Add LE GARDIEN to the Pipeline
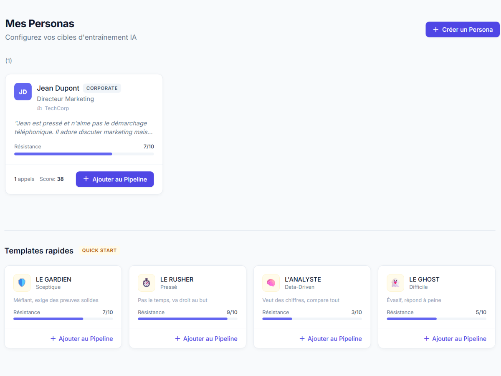This screenshot has height=376, width=501. [82, 338]
